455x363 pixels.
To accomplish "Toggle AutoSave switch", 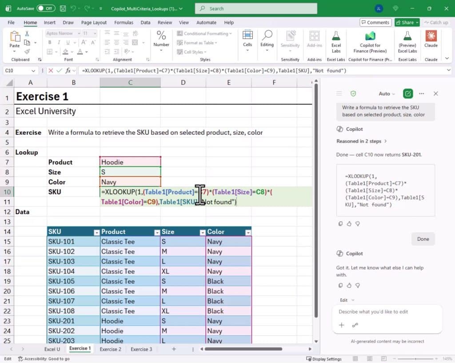I will [x=46, y=8].
